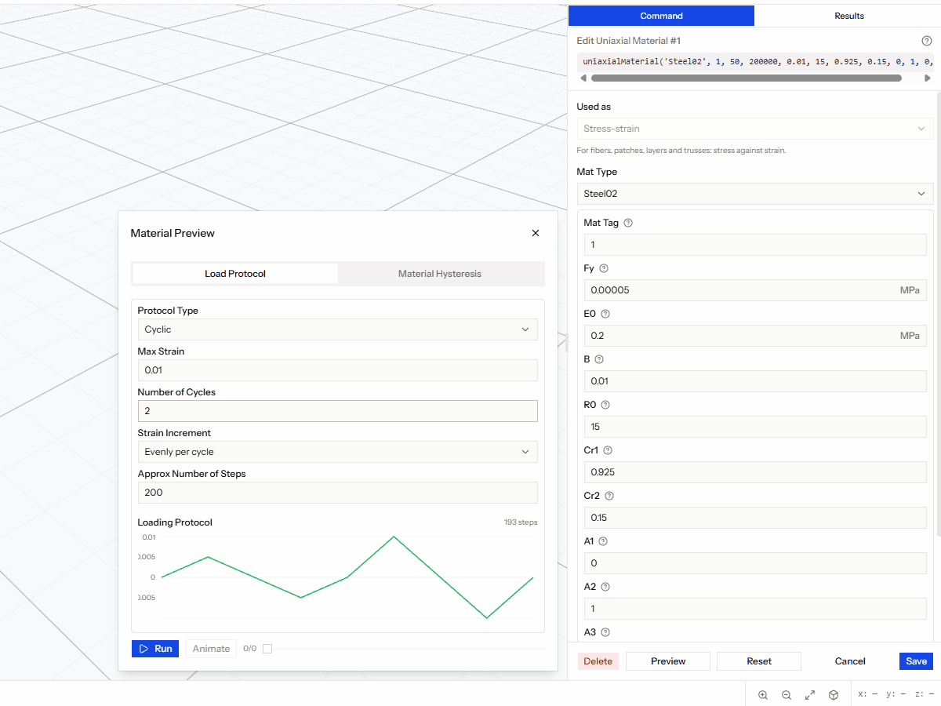The height and width of the screenshot is (706, 941).
Task: Fit the view to full extent
Action: pyautogui.click(x=810, y=695)
